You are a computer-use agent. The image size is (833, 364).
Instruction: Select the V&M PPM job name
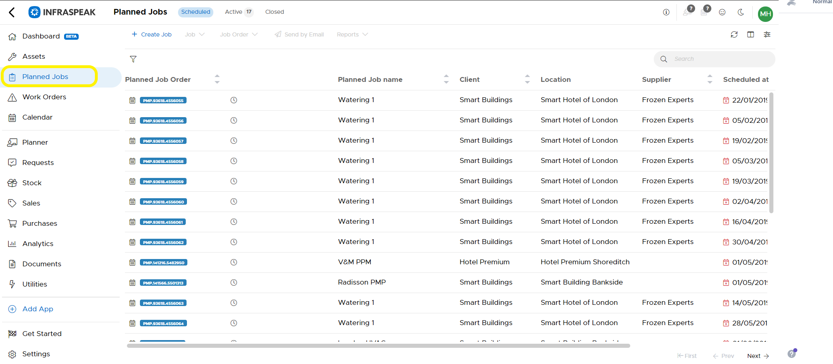pyautogui.click(x=354, y=262)
